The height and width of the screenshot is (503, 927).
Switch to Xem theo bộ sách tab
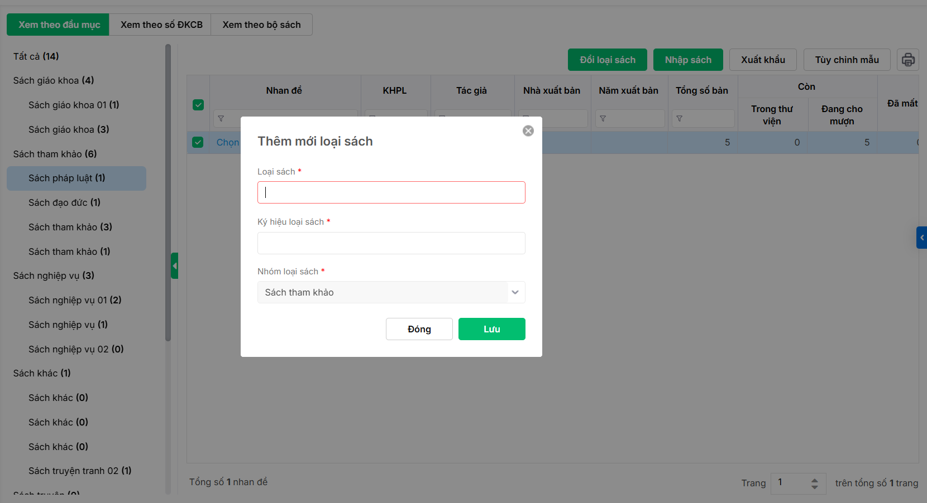pyautogui.click(x=261, y=25)
